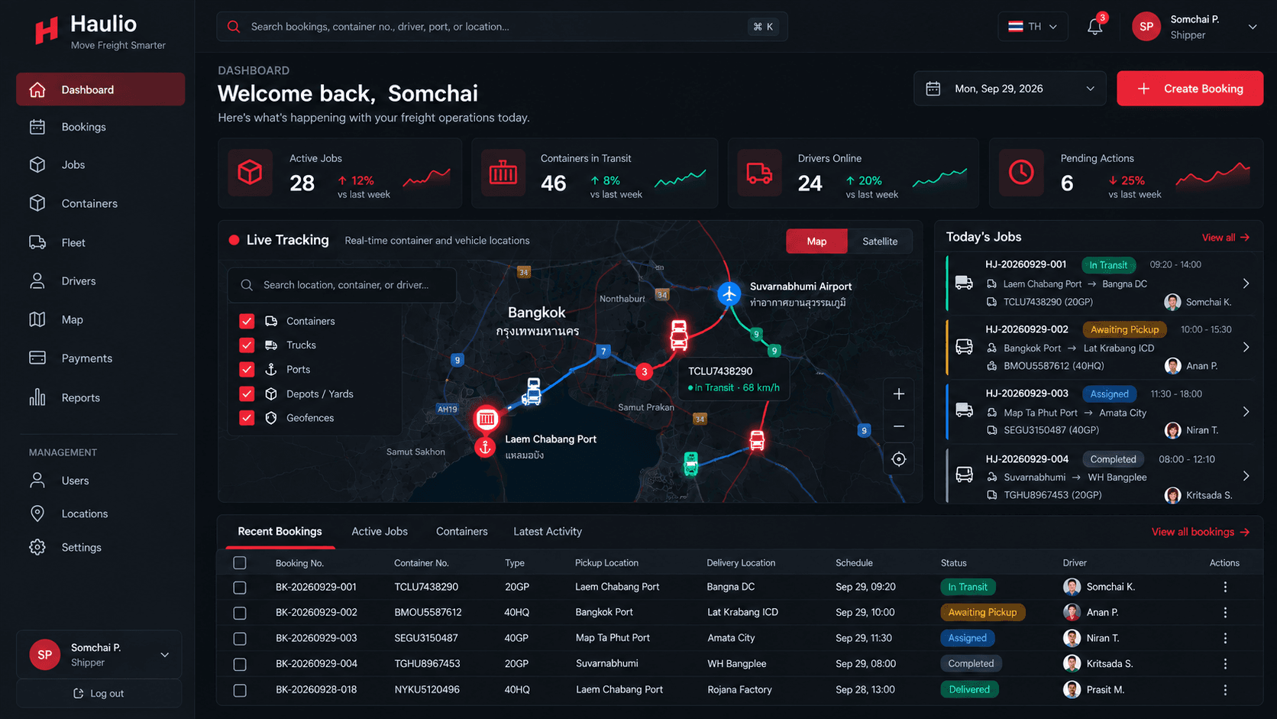1277x719 pixels.
Task: Expand the top-right Somchai P. account menu
Action: click(x=1253, y=27)
